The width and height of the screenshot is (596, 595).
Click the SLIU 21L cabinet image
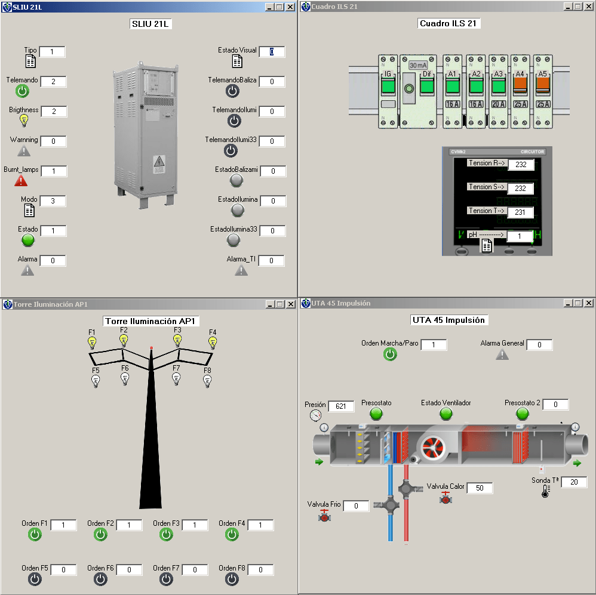click(146, 135)
